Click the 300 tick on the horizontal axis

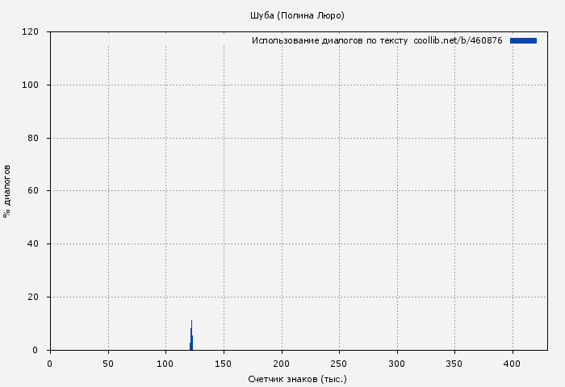[x=397, y=364]
